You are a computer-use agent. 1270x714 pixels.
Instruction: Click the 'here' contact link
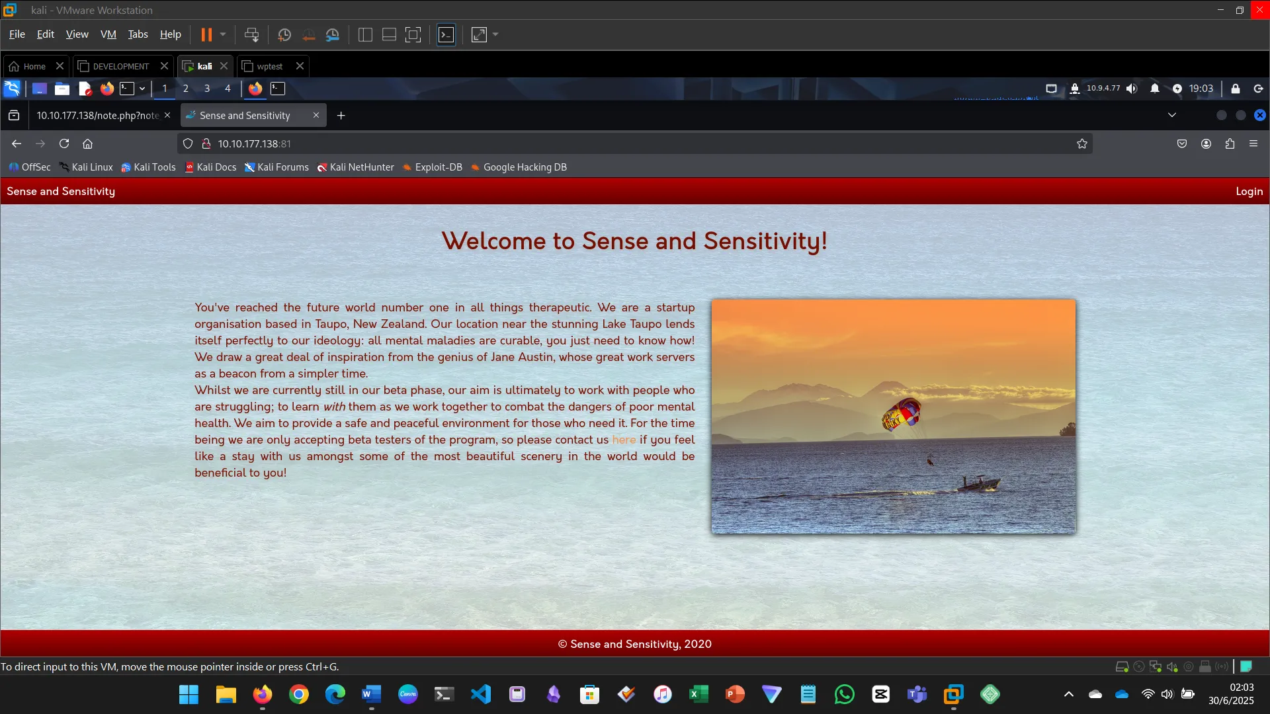coord(623,440)
